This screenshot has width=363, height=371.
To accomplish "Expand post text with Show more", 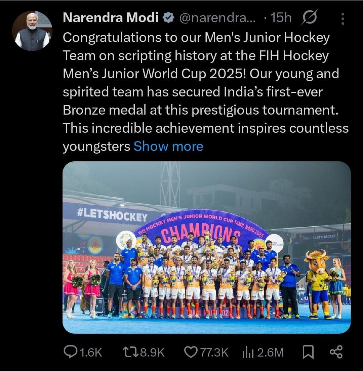I will (x=168, y=147).
